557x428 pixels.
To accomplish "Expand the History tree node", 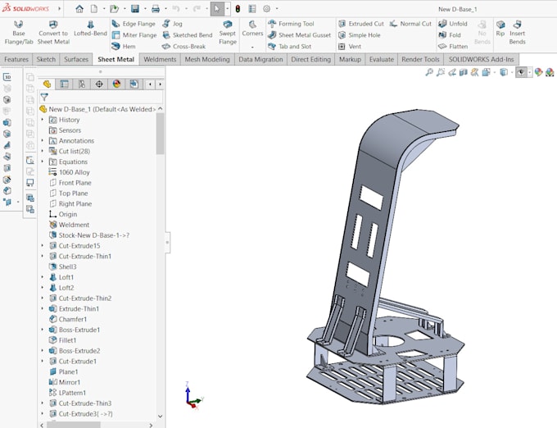I will tap(43, 120).
